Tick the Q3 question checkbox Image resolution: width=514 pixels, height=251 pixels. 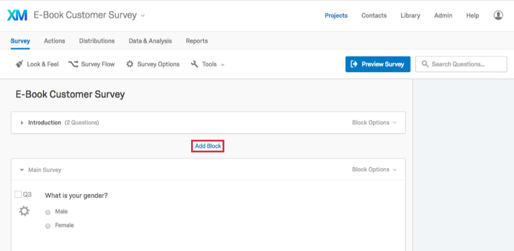click(18, 195)
